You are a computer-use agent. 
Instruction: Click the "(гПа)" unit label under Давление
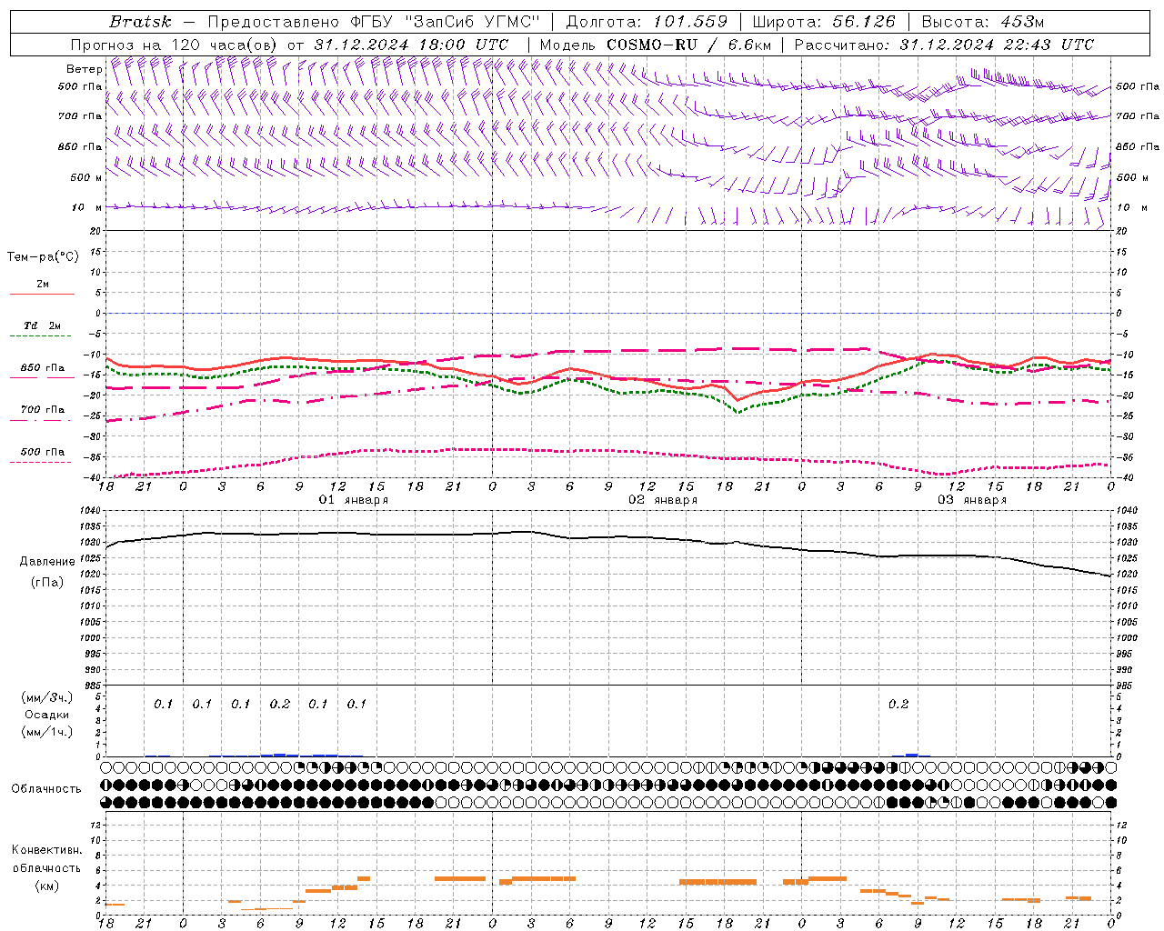tap(47, 583)
